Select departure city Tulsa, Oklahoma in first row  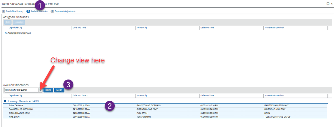coord(16,105)
